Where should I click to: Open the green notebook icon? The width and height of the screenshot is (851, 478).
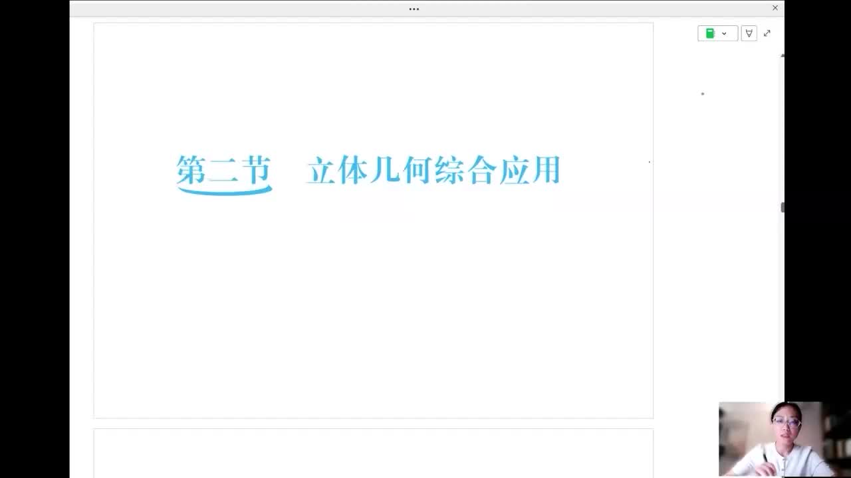pos(710,33)
